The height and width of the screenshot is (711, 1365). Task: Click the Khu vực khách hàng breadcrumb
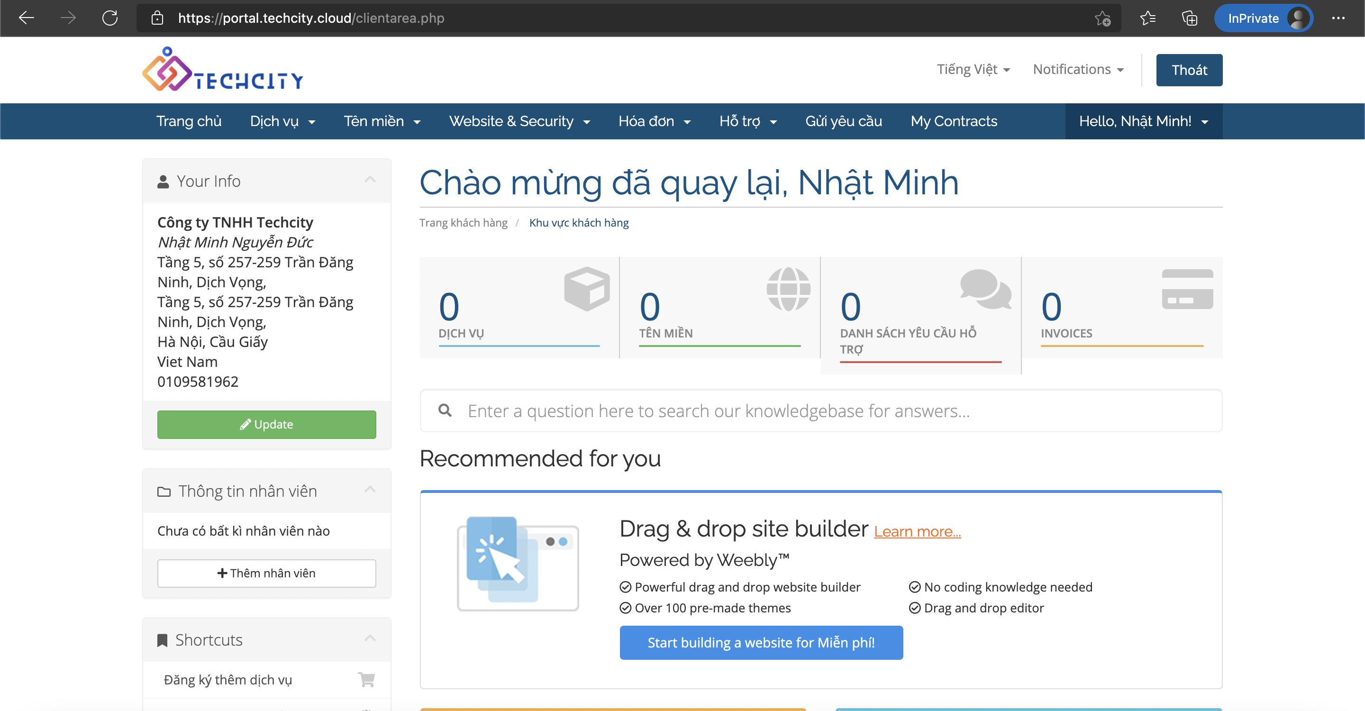pos(579,222)
